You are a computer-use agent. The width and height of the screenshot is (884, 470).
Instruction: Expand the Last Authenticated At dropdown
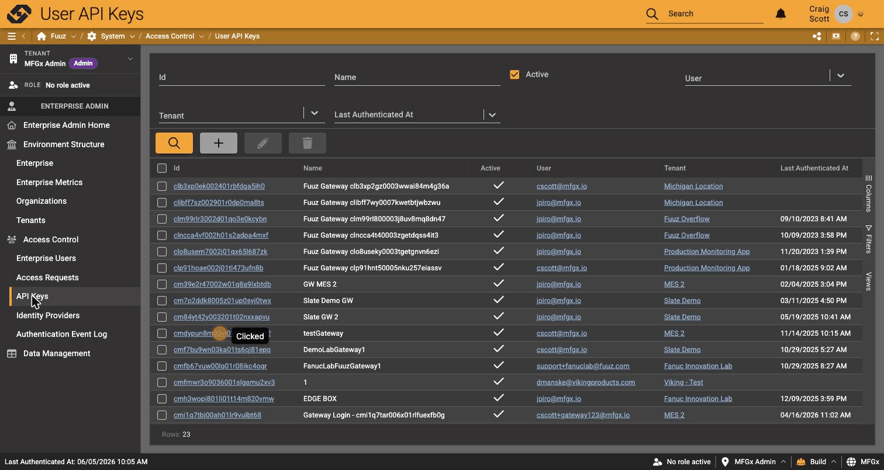tap(492, 115)
